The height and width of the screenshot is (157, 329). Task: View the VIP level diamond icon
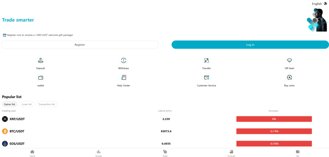(x=290, y=61)
